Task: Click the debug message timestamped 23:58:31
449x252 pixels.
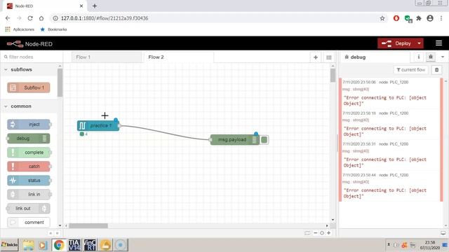Action: tap(391, 155)
